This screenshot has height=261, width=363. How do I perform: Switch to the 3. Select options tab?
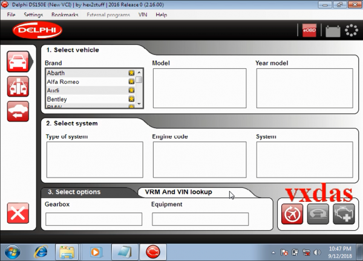click(74, 192)
